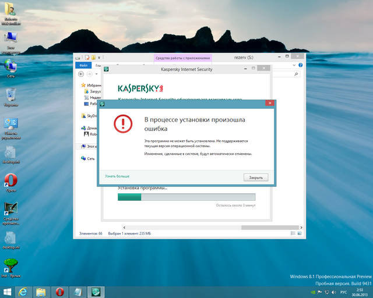Screen dimensions: 373x298
Task: Expand the Explorer ribbon chevron
Action: click(x=294, y=65)
